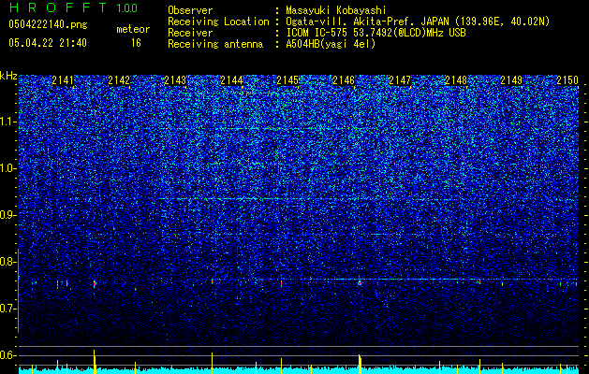Click the meteor count value 16

136,43
